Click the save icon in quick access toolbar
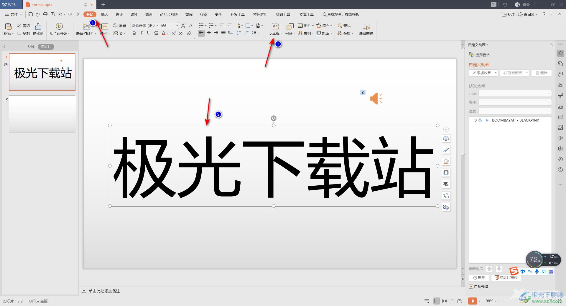566x306 pixels. (x=31, y=14)
